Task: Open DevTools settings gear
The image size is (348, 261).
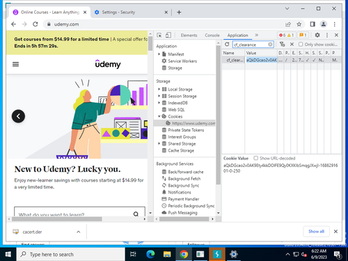Action: tap(317, 35)
